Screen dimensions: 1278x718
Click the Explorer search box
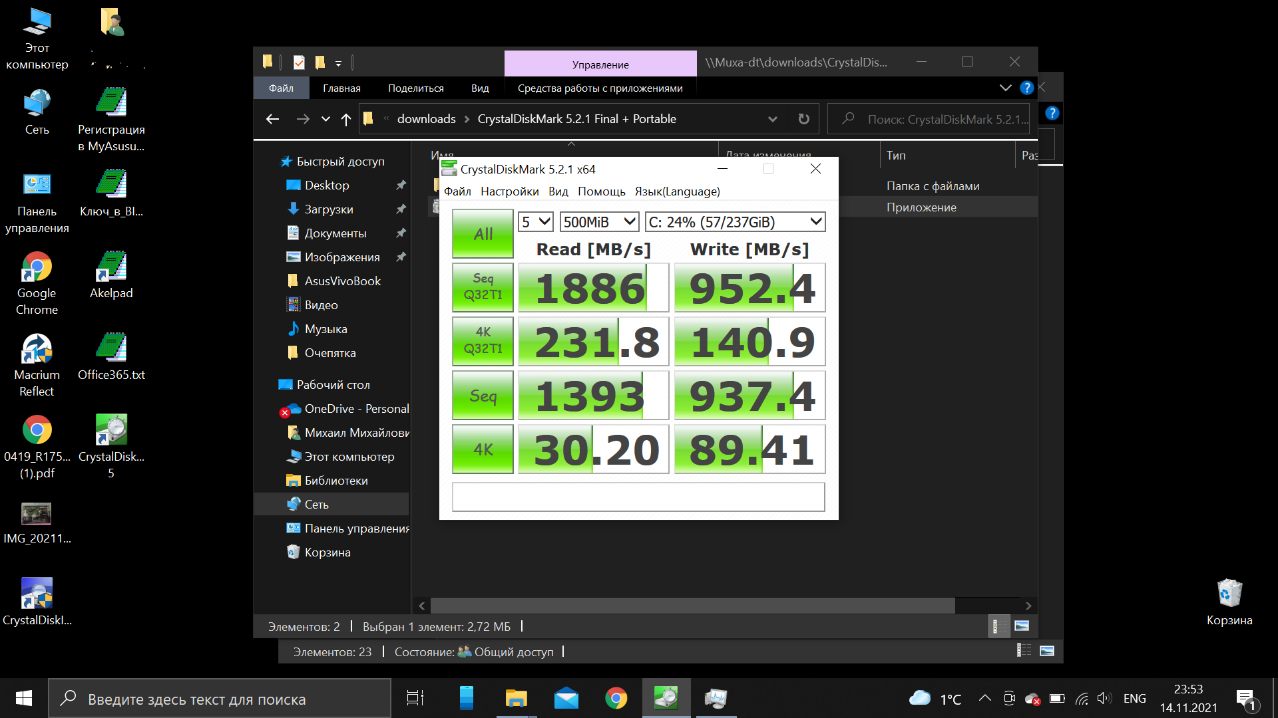tap(929, 119)
